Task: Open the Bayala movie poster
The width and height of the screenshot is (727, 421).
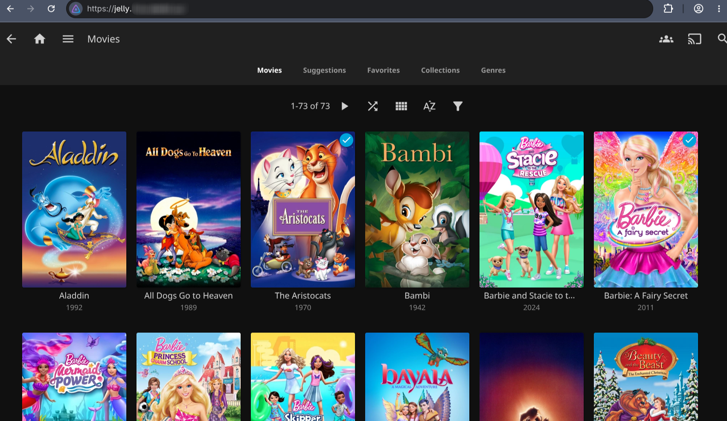Action: (417, 377)
